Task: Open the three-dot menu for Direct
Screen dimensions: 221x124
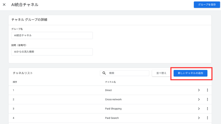Action: [207, 90]
